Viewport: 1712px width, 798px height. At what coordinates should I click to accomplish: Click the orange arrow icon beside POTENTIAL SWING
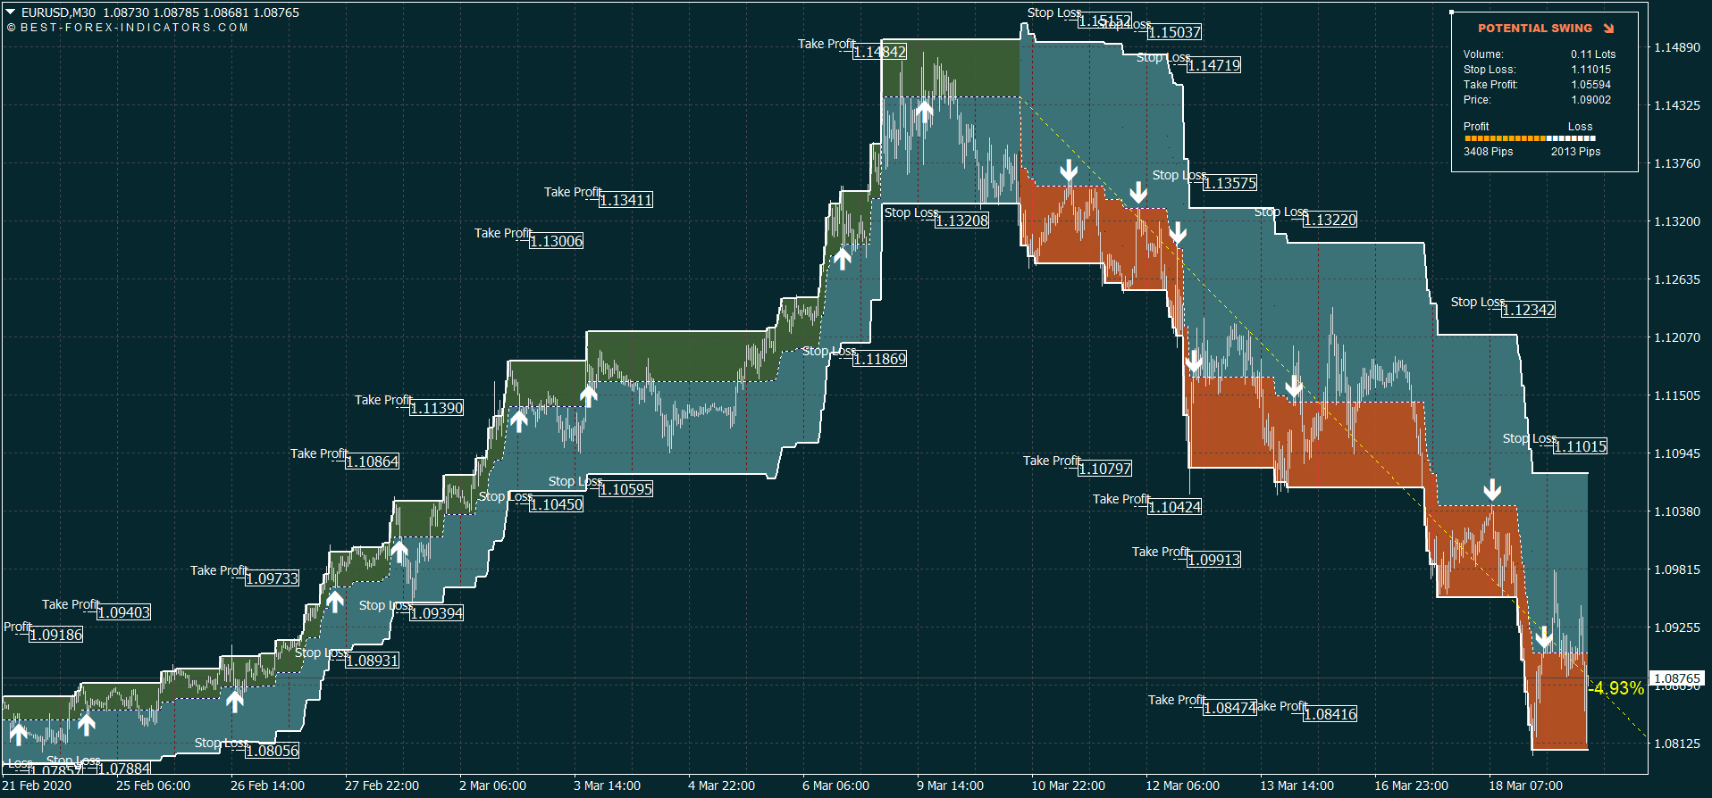pos(1608,29)
